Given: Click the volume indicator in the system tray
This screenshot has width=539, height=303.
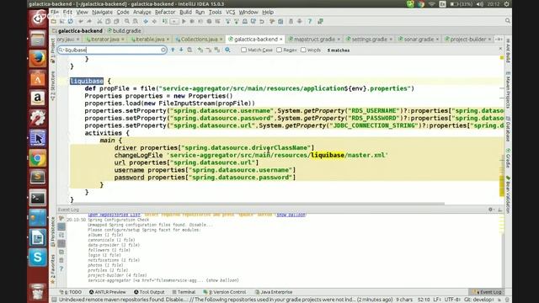Looking at the screenshot, I should point(480,4).
